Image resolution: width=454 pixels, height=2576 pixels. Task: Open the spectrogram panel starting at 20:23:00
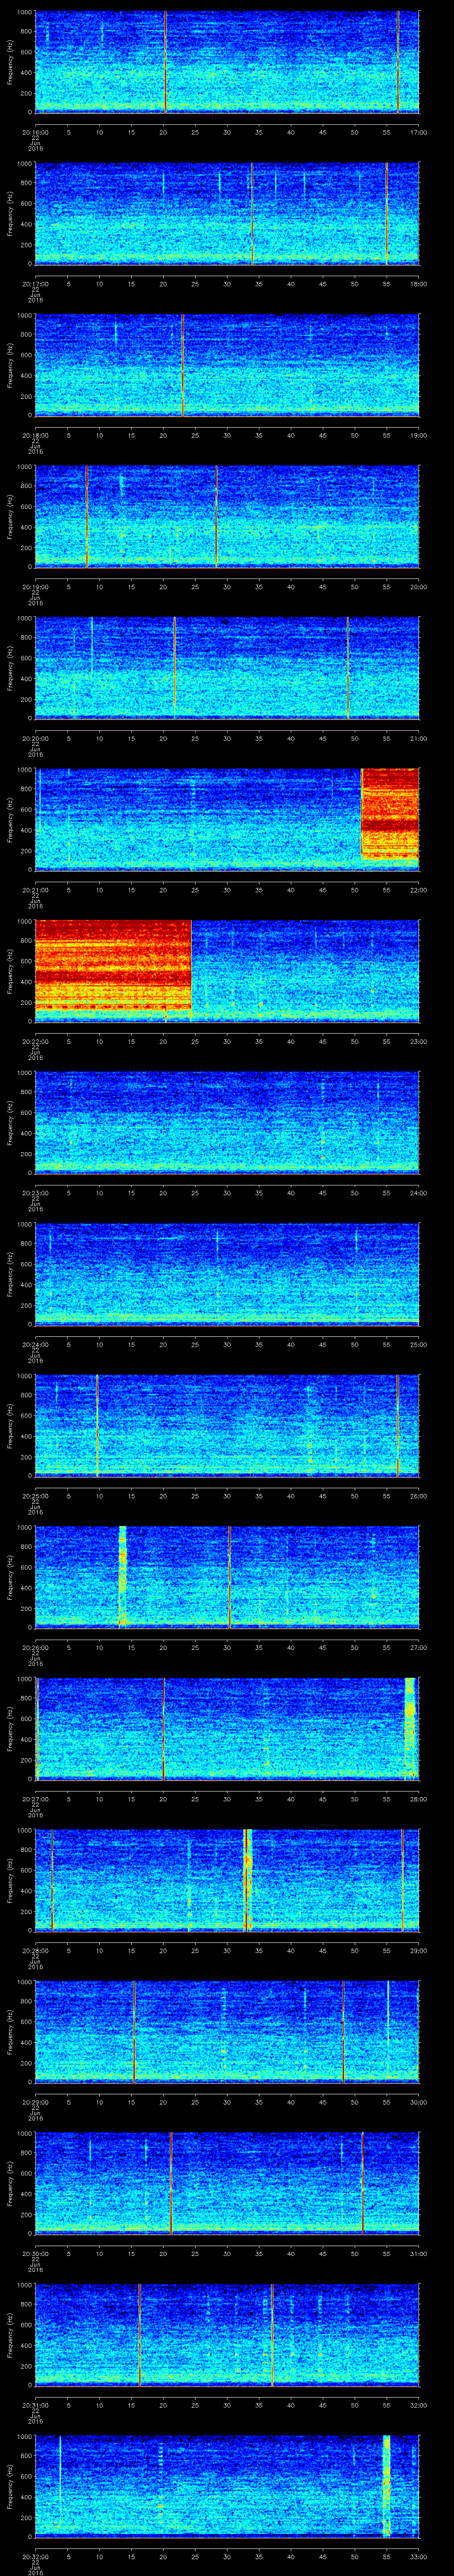tap(227, 1122)
